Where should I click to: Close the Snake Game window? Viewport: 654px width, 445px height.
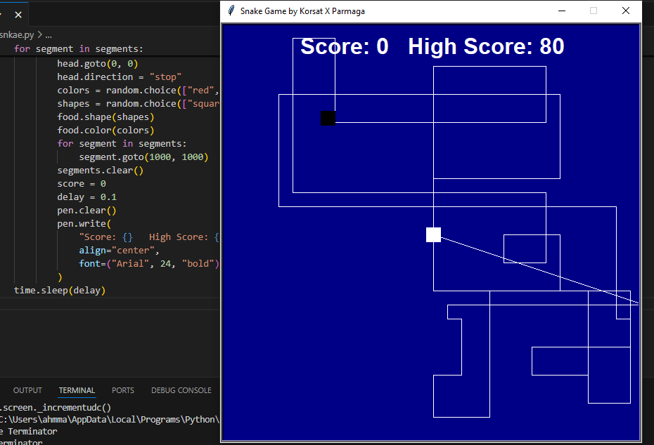click(x=626, y=11)
